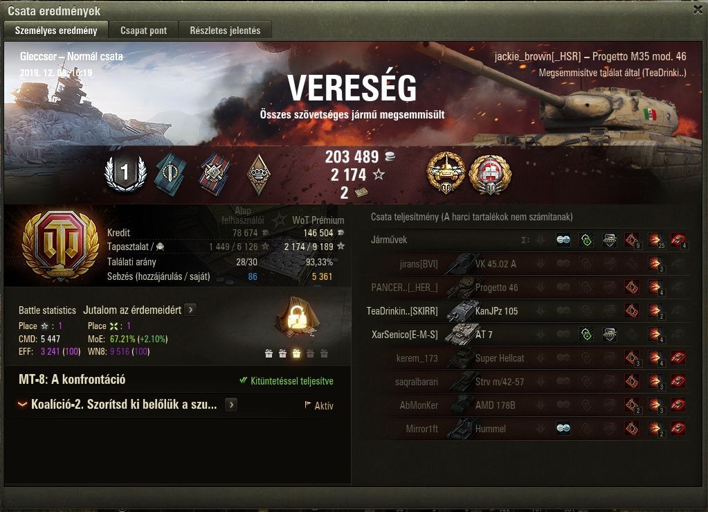Collapse the Koalíció-2 mission chevron
The height and width of the screenshot is (512, 708).
tap(21, 405)
